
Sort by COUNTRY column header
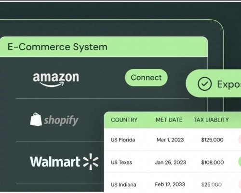click(124, 120)
